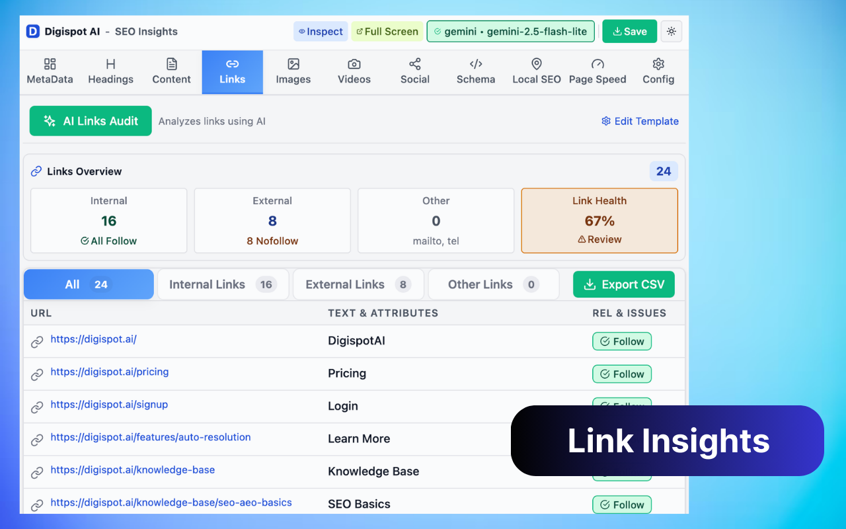
Task: Click the 'Analyzes links using AI' text
Action: coord(212,121)
